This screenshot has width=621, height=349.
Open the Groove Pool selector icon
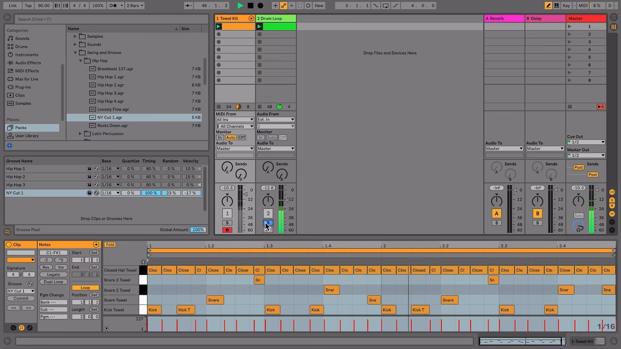click(x=7, y=231)
